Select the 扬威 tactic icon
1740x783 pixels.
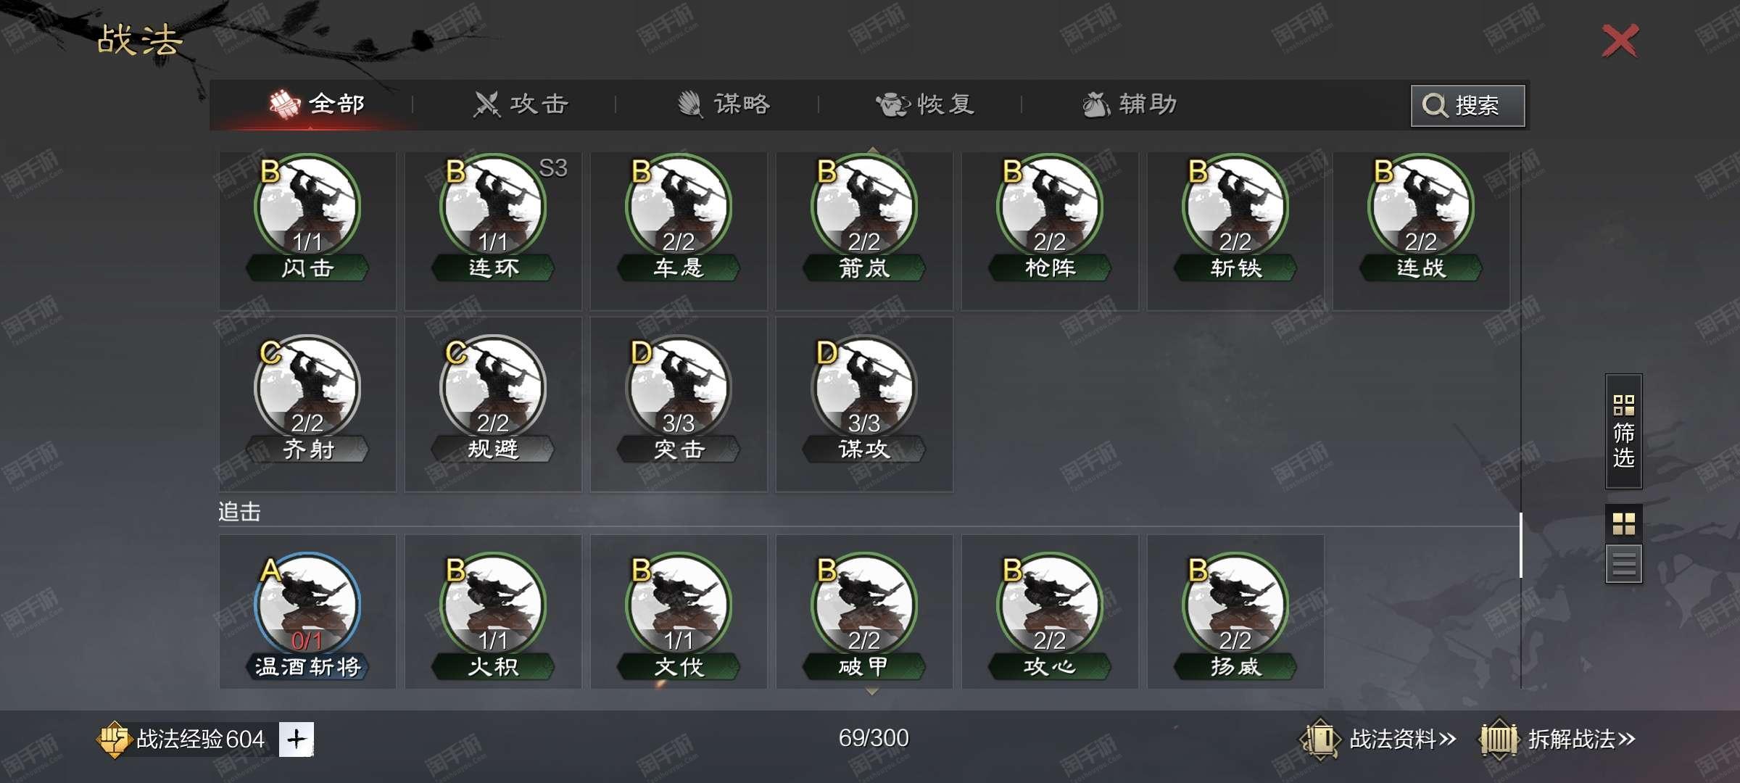[x=1235, y=617]
